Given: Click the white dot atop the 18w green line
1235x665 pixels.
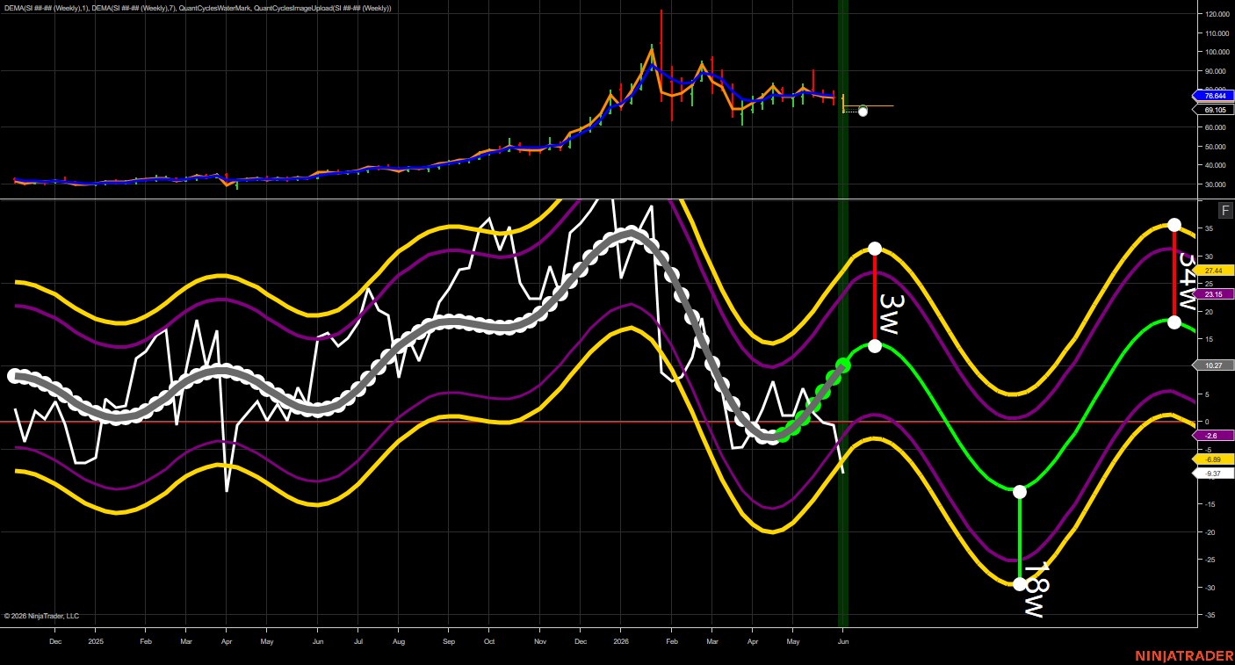Looking at the screenshot, I should tap(1020, 492).
